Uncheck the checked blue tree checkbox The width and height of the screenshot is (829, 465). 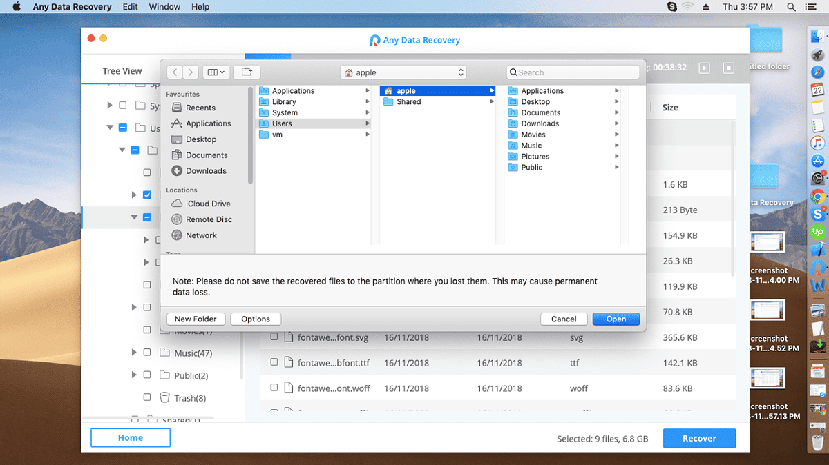click(x=147, y=195)
